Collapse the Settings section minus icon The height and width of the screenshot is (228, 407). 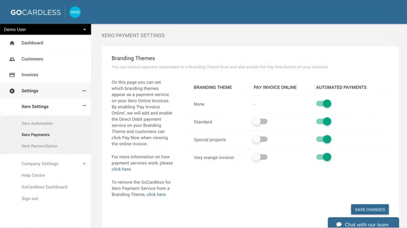pos(84,91)
